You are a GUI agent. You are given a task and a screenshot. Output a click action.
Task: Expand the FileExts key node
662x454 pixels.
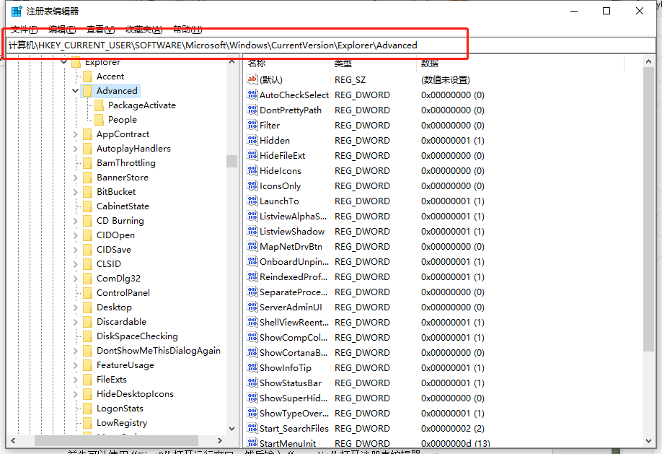[x=76, y=380]
